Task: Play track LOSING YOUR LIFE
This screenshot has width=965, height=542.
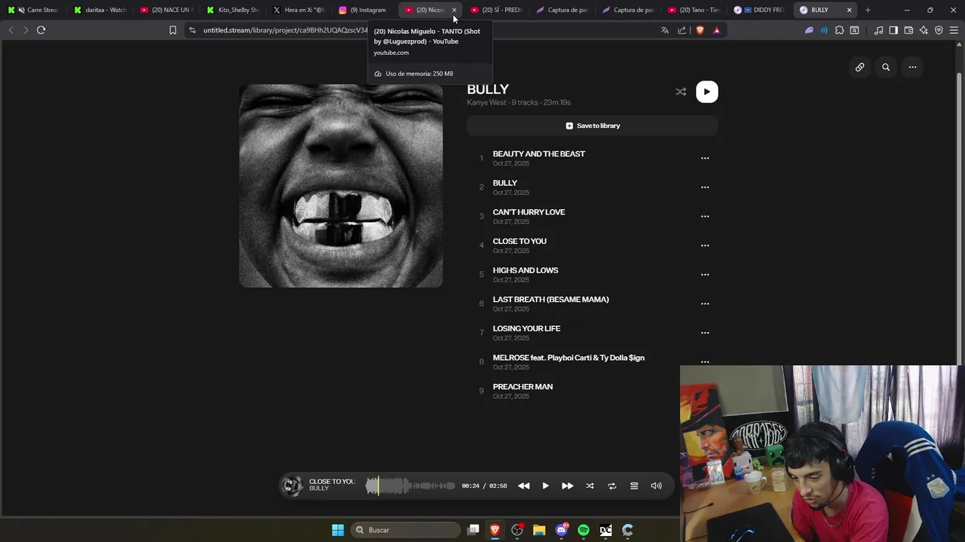Action: point(526,328)
